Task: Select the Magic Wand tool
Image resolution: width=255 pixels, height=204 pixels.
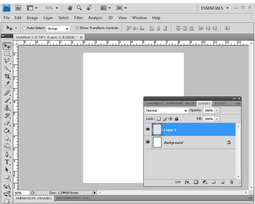Action: pos(7,69)
